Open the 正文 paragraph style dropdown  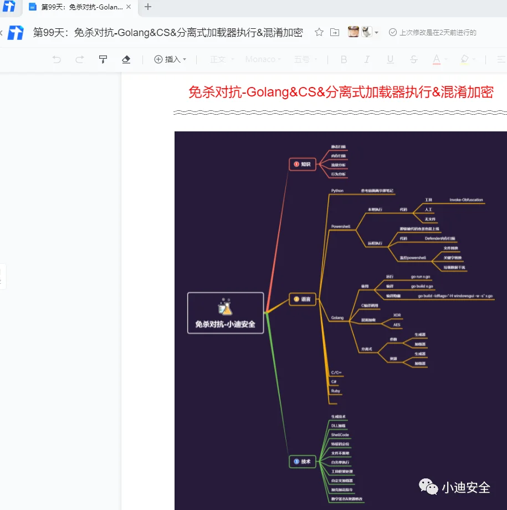[222, 59]
